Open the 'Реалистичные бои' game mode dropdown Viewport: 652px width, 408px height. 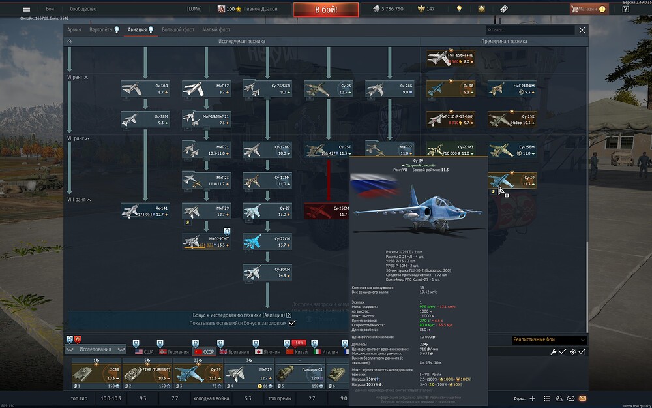tap(549, 339)
